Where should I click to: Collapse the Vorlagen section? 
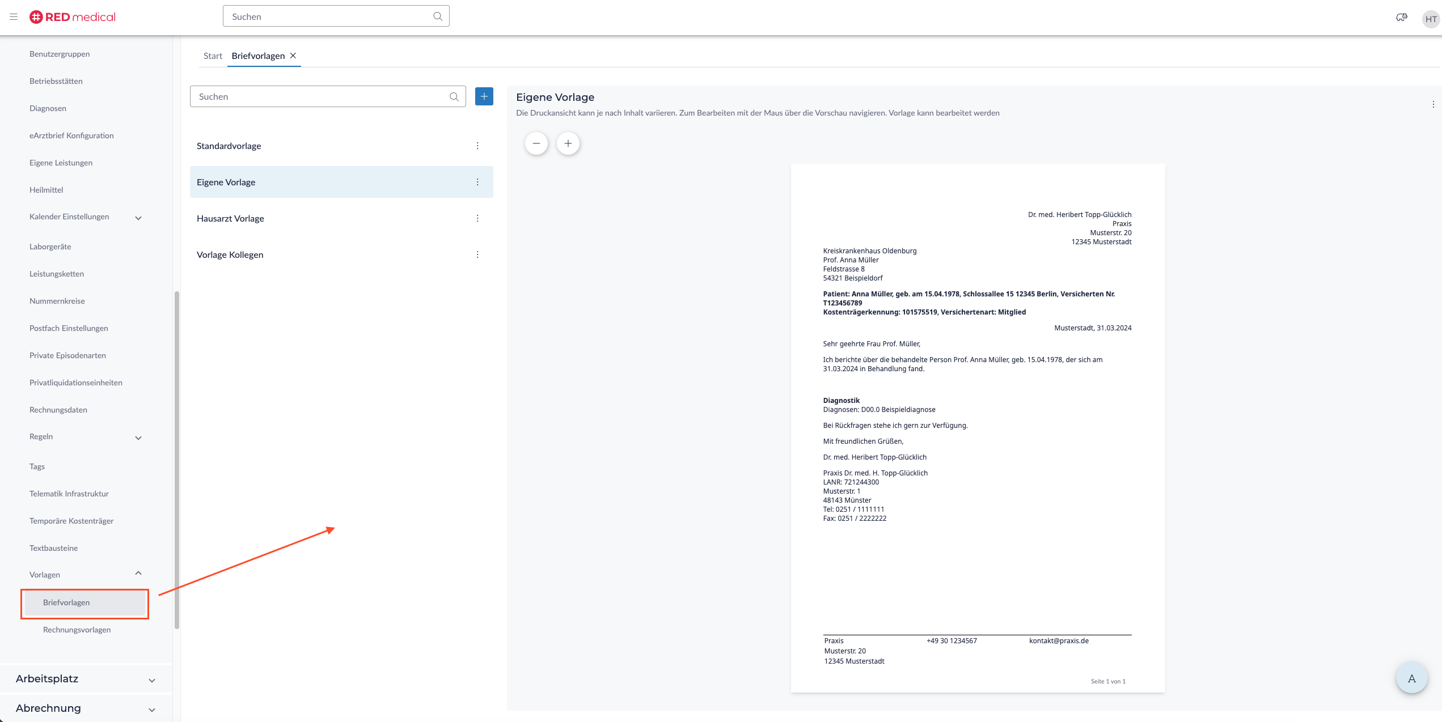(138, 574)
